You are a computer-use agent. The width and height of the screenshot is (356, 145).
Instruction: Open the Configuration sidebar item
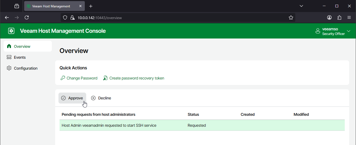pyautogui.click(x=28, y=68)
